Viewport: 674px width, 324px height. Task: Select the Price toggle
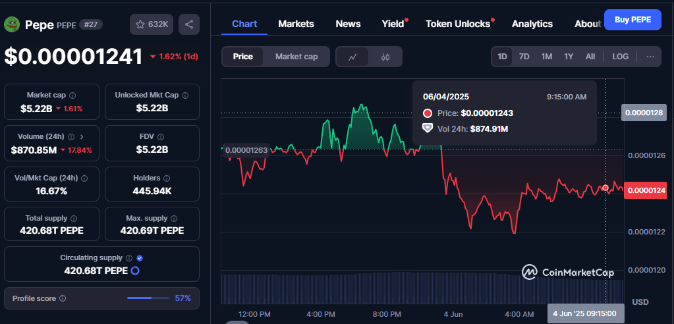pyautogui.click(x=243, y=57)
